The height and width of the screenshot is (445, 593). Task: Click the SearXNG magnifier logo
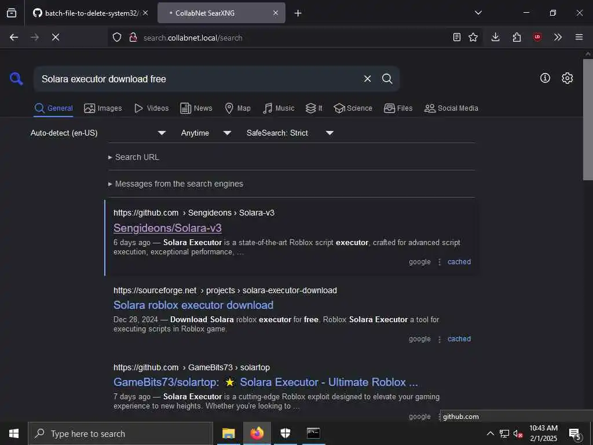click(16, 79)
